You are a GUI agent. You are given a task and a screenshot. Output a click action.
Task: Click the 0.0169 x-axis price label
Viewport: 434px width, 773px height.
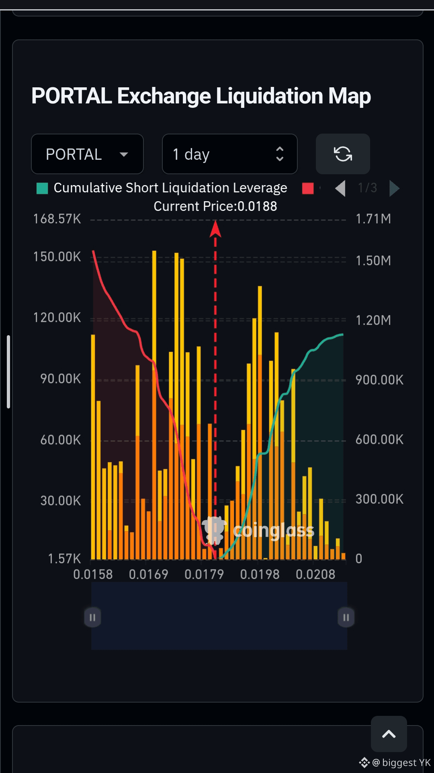coord(148,574)
